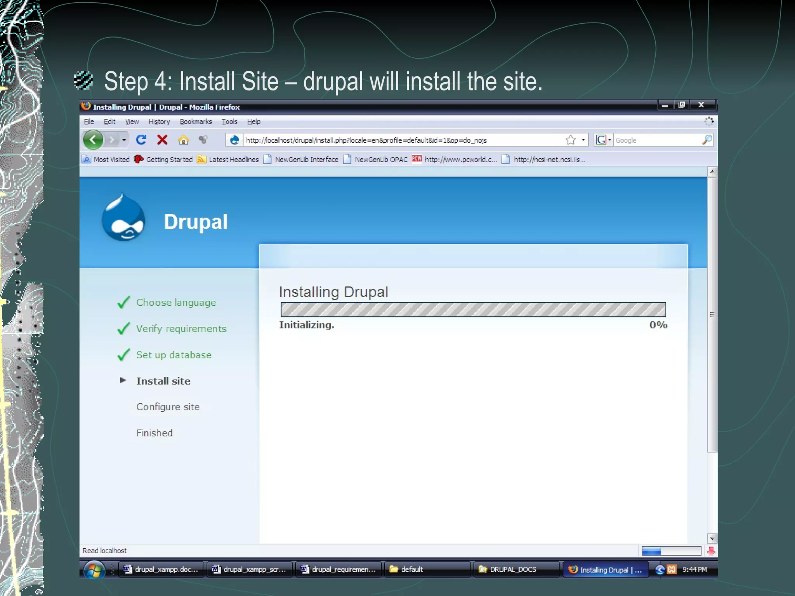
Task: Stop loading with the red X icon
Action: [x=162, y=140]
